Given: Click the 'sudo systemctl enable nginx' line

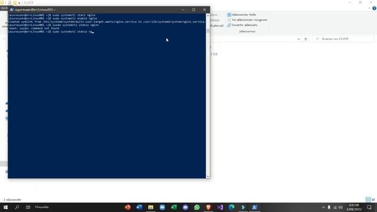Looking at the screenshot, I should (52, 18).
